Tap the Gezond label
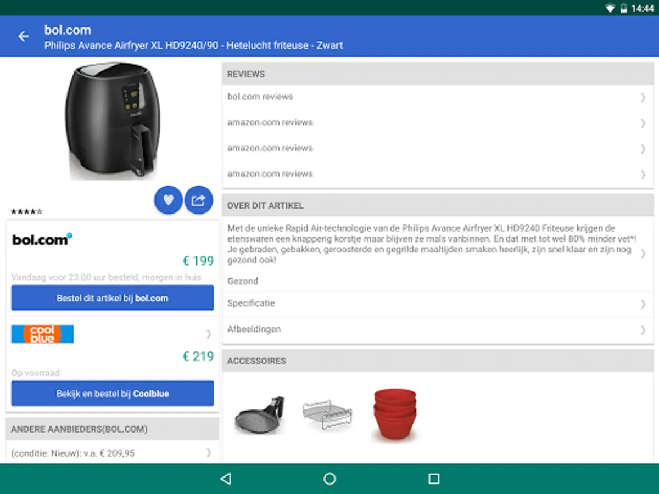This screenshot has width=659, height=494. point(243,281)
